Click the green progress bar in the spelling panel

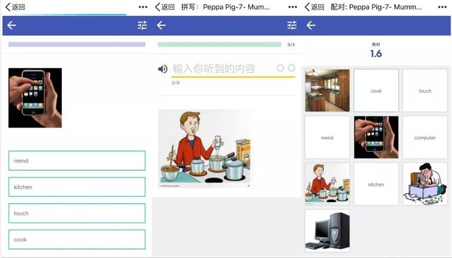coord(219,44)
